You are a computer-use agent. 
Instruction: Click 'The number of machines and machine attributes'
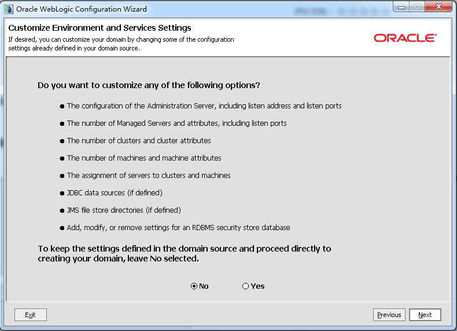coord(144,158)
